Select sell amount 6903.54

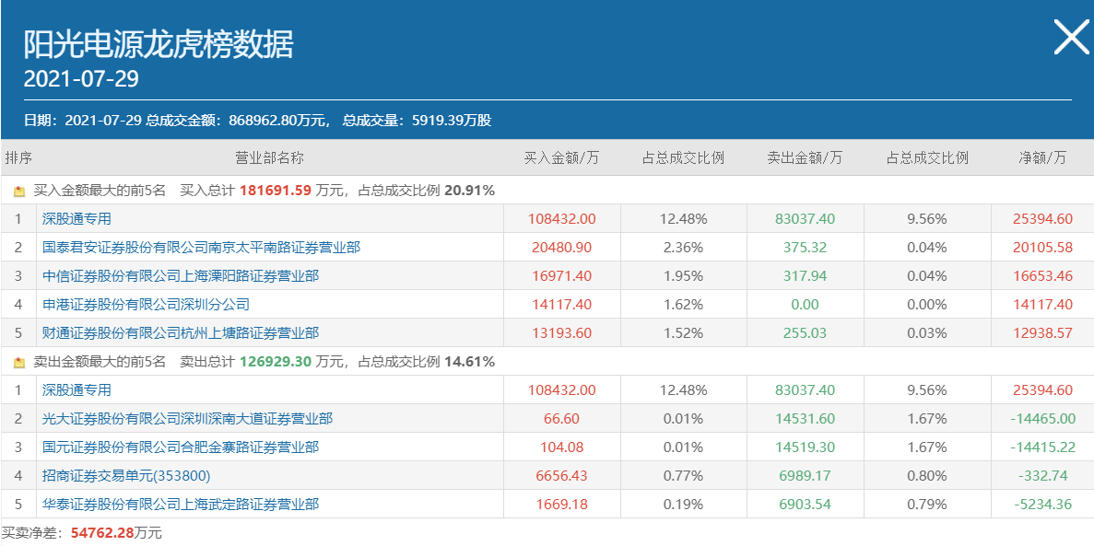pyautogui.click(x=805, y=505)
